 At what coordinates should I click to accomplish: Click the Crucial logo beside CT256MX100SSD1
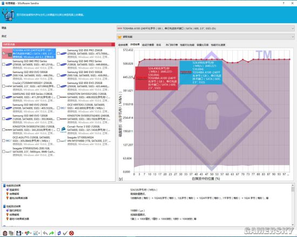coord(9,86)
